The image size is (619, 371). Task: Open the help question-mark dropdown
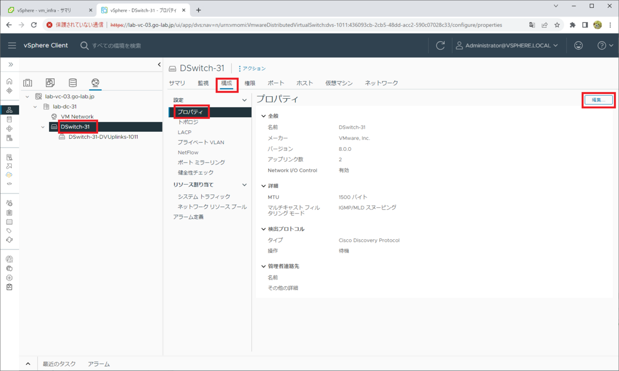605,45
